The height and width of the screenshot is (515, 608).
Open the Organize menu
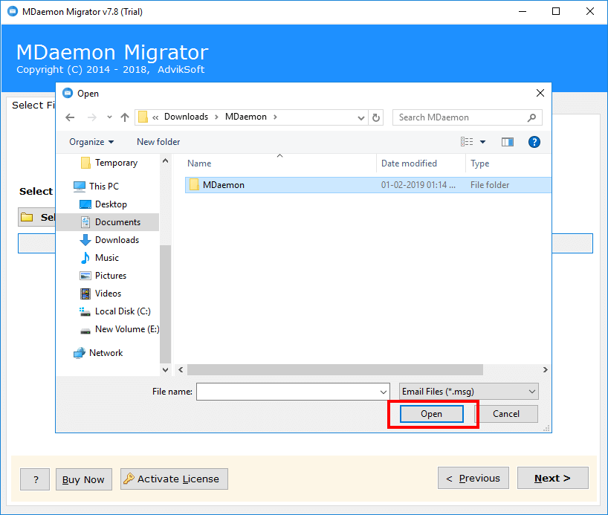pos(91,142)
